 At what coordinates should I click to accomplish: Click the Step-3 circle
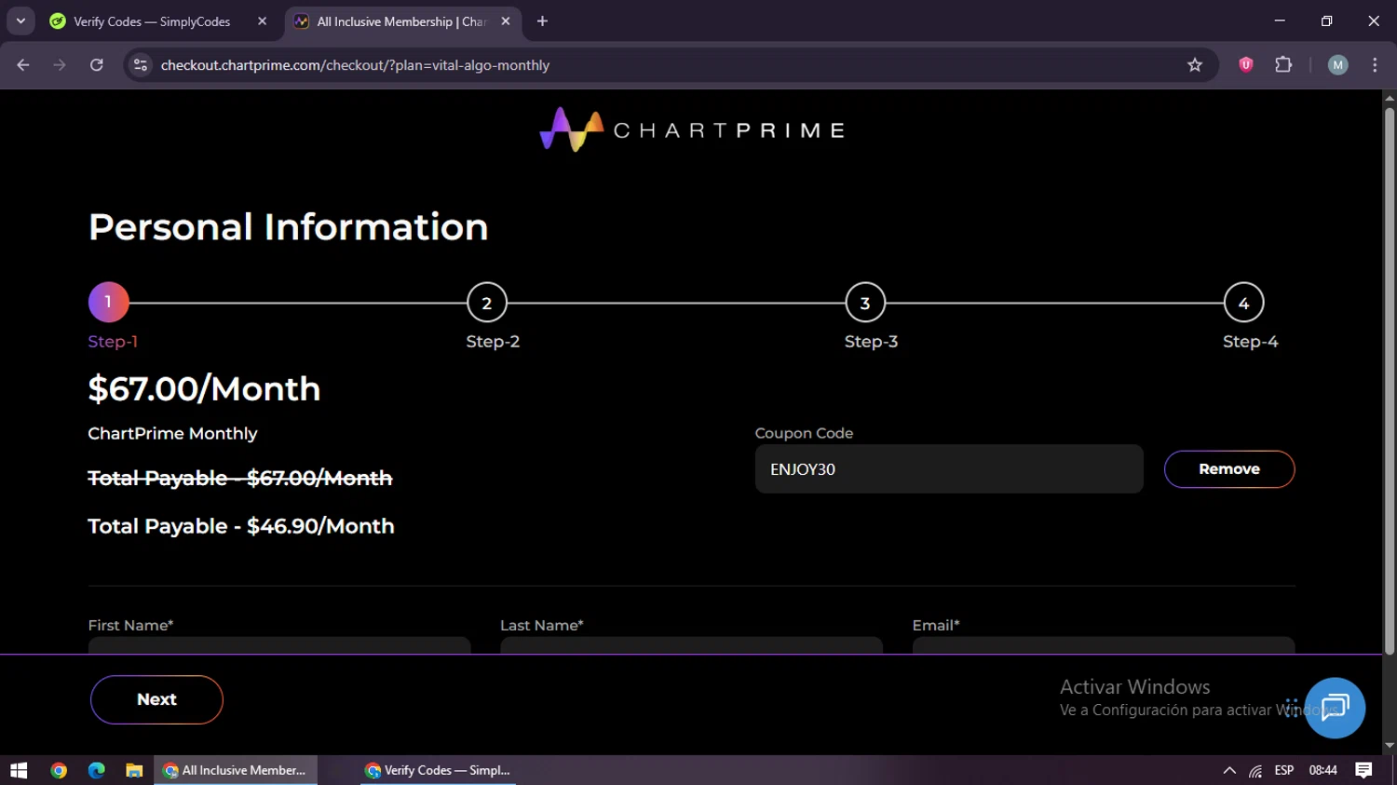pos(865,303)
